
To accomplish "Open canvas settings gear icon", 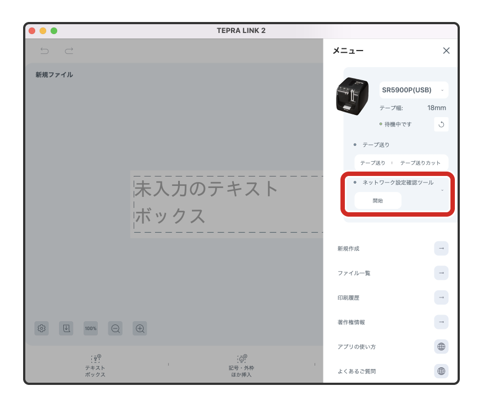I will point(42,328).
